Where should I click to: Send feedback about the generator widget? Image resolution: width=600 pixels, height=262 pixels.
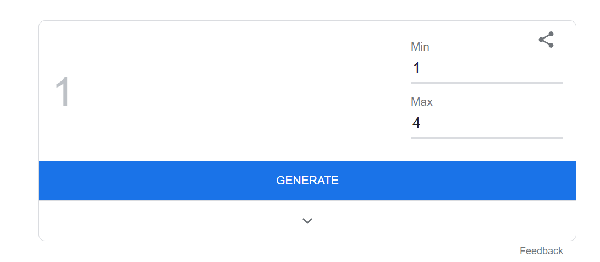tap(541, 251)
